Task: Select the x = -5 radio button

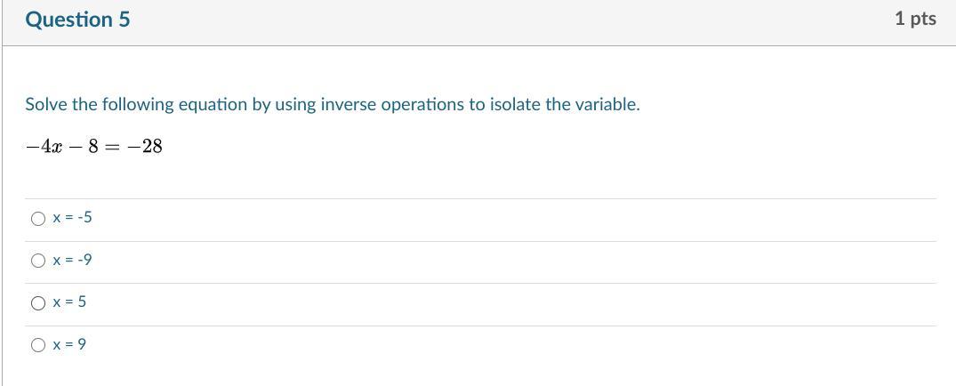Action: coord(38,219)
